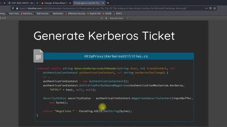This screenshot has height=127, width=227.
Task: Open the Kali Forums bookmark
Action: 41,13
